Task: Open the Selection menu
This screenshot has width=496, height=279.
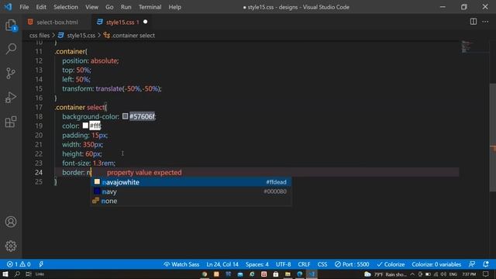Action: pyautogui.click(x=65, y=7)
